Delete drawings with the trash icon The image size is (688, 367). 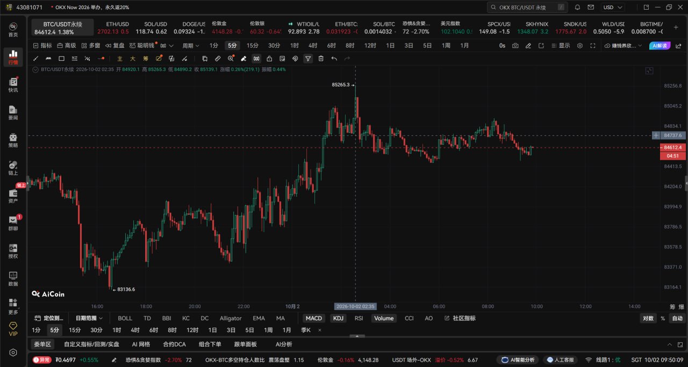point(321,59)
